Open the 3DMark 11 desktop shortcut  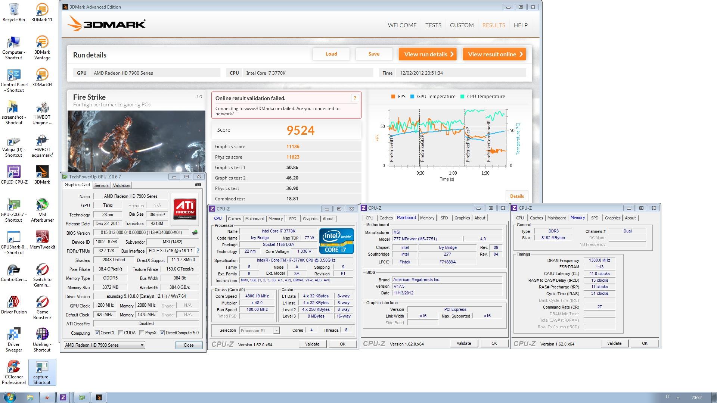[x=42, y=13]
